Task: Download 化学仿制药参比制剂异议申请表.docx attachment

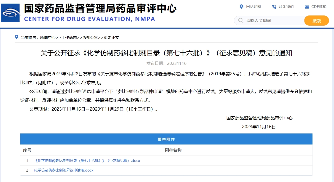Action: tap(64, 170)
